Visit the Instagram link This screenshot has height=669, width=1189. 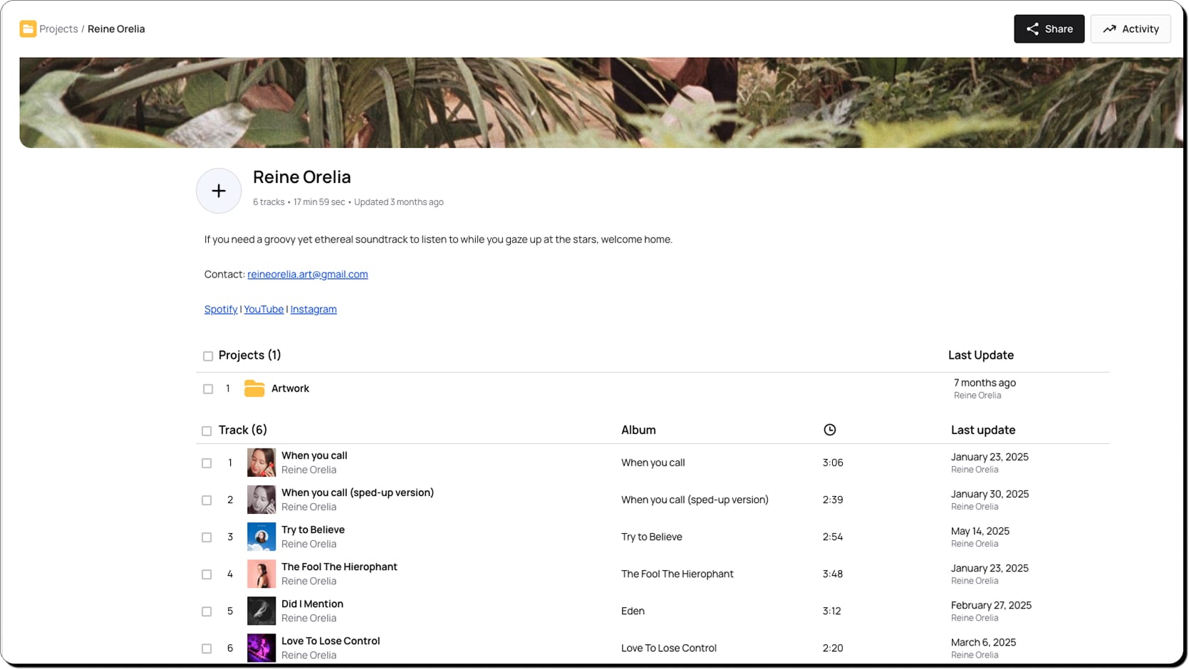pos(313,309)
